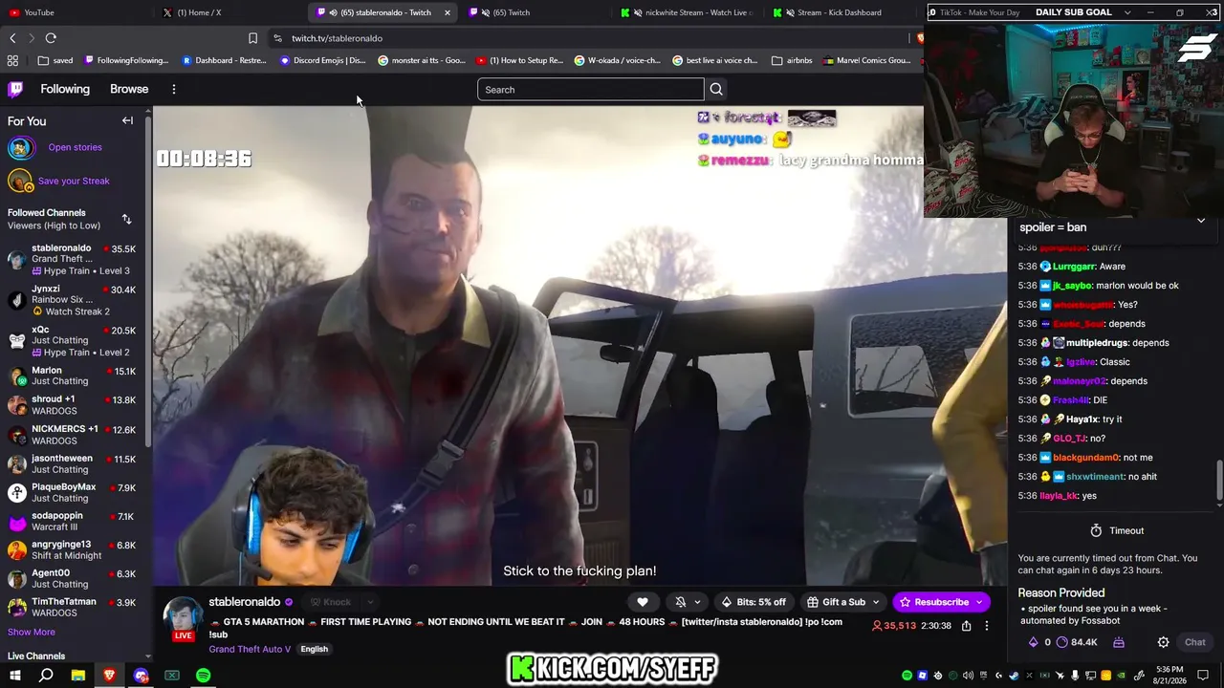Click the disabled Chat send button
1224x688 pixels.
click(1195, 642)
